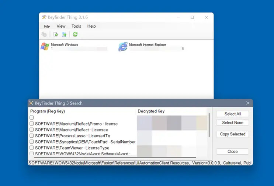Select the Microsoft Windows text label
The width and height of the screenshot is (274, 186).
tap(64, 45)
